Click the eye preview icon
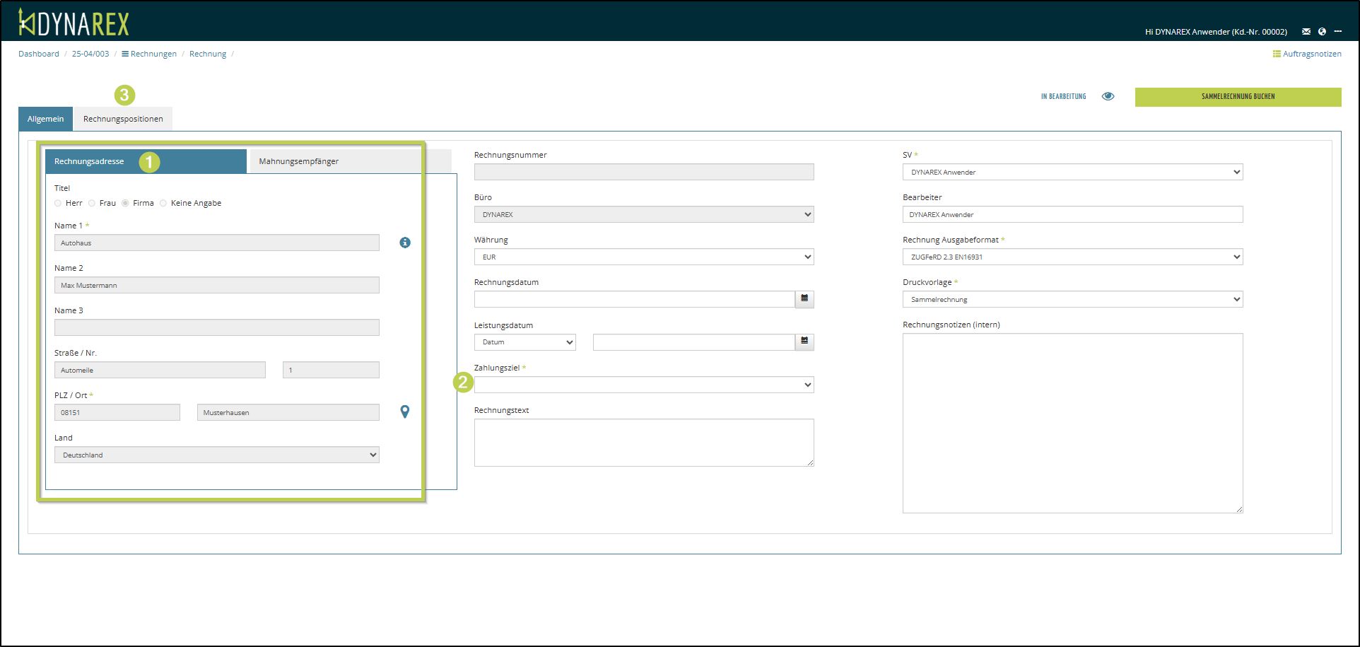This screenshot has width=1360, height=647. pos(1108,96)
